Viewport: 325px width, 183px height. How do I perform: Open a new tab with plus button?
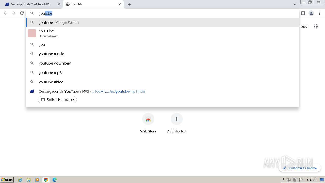[129, 4]
